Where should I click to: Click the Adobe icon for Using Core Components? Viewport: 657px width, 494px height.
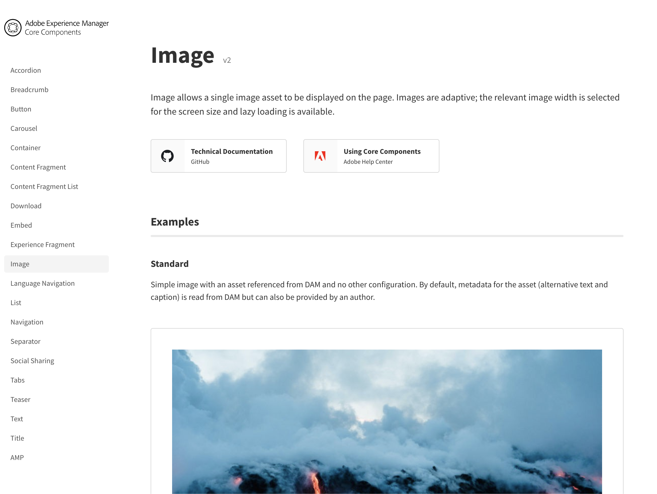click(x=320, y=156)
